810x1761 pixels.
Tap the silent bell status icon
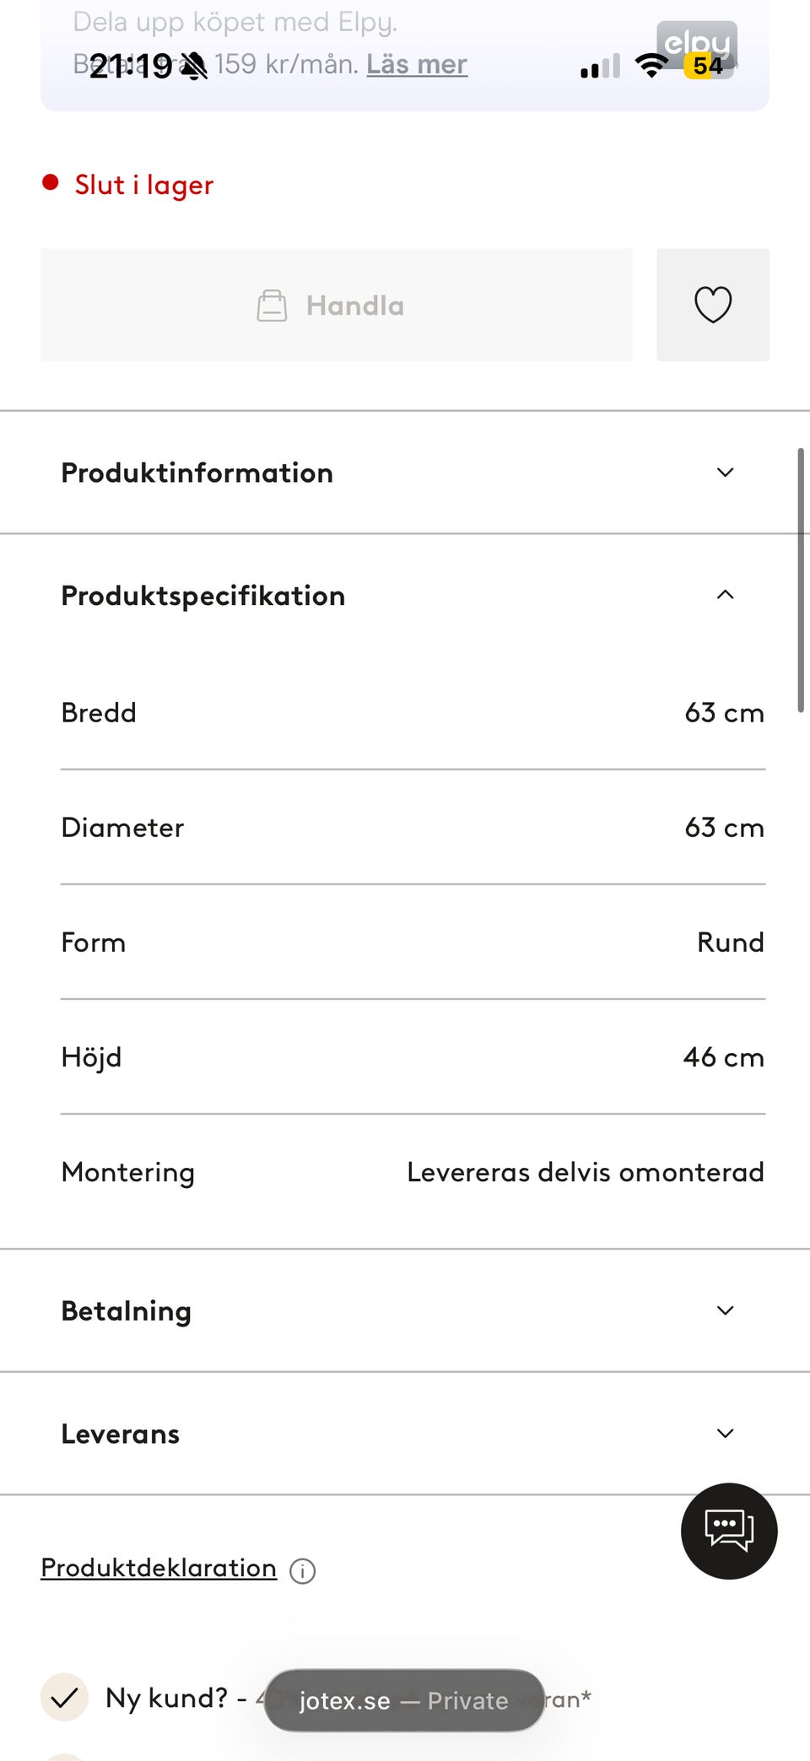194,66
